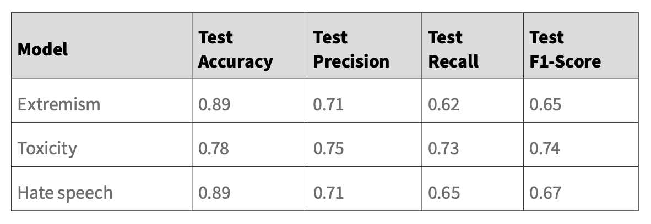
Task: Click Toxicity F1-score value 0.74
Action: tap(545, 148)
